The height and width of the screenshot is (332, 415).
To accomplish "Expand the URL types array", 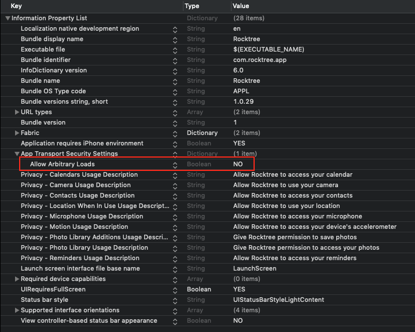I will tap(17, 112).
